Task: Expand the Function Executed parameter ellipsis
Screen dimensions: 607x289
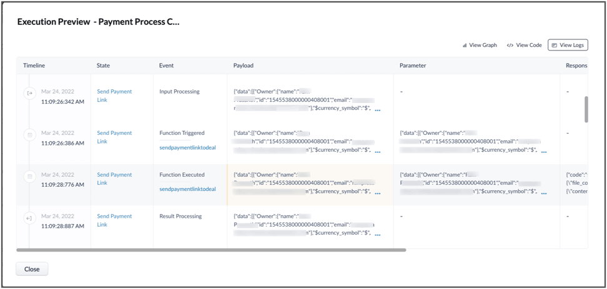Action: pyautogui.click(x=544, y=192)
